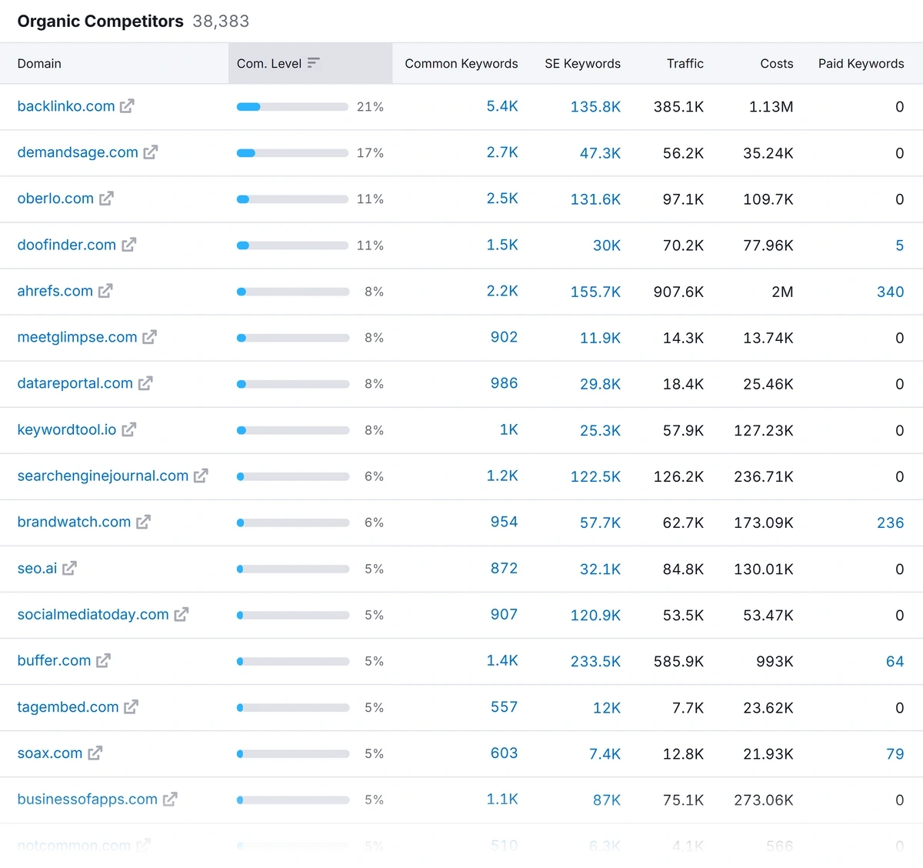Open demandsage.com through its external link icon
Viewport: 923px width, 868px height.
[x=152, y=152]
